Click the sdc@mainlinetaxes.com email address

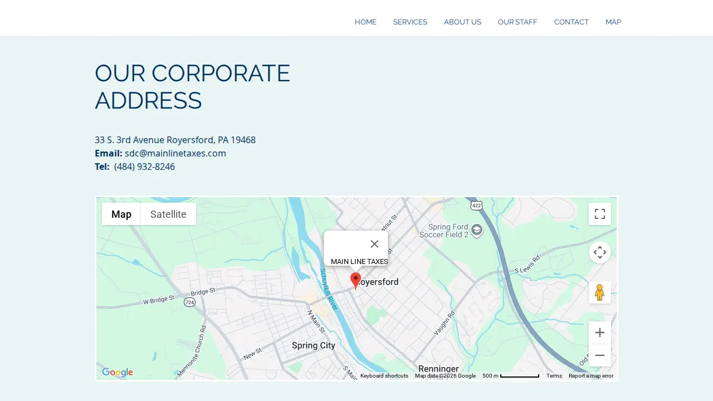click(x=175, y=153)
